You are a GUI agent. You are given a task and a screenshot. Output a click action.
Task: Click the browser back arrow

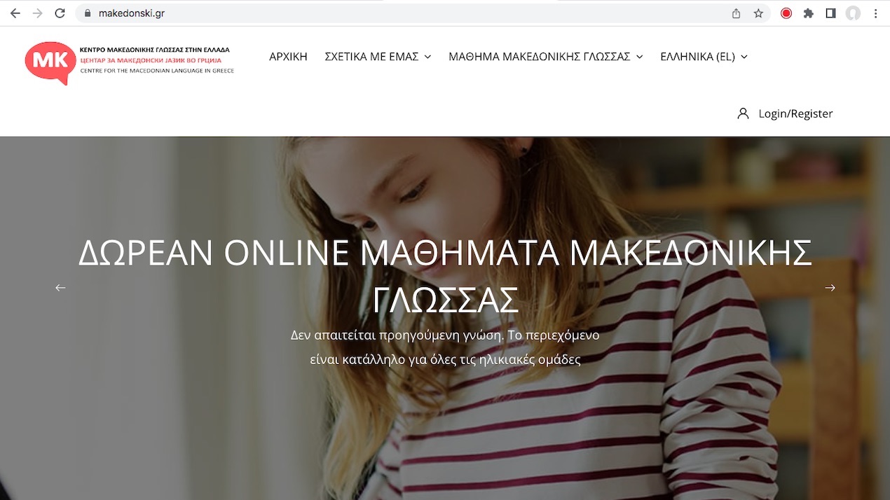(x=15, y=13)
